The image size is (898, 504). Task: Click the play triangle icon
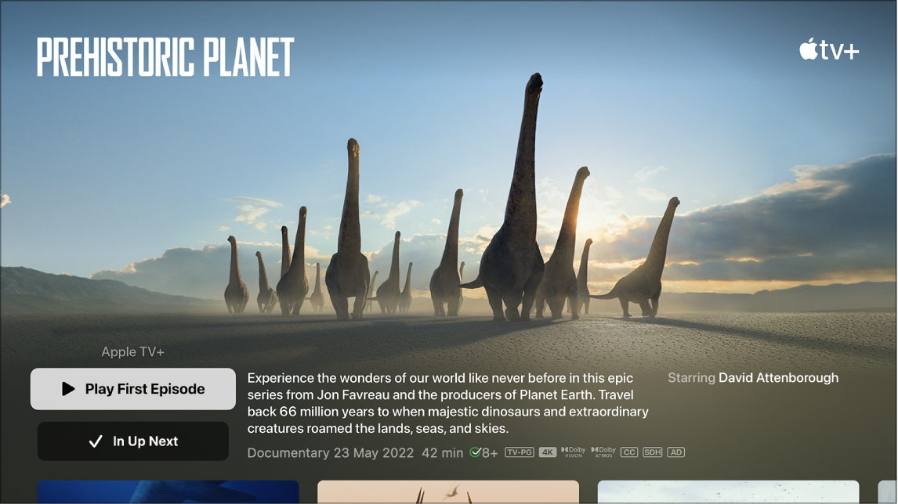[67, 389]
